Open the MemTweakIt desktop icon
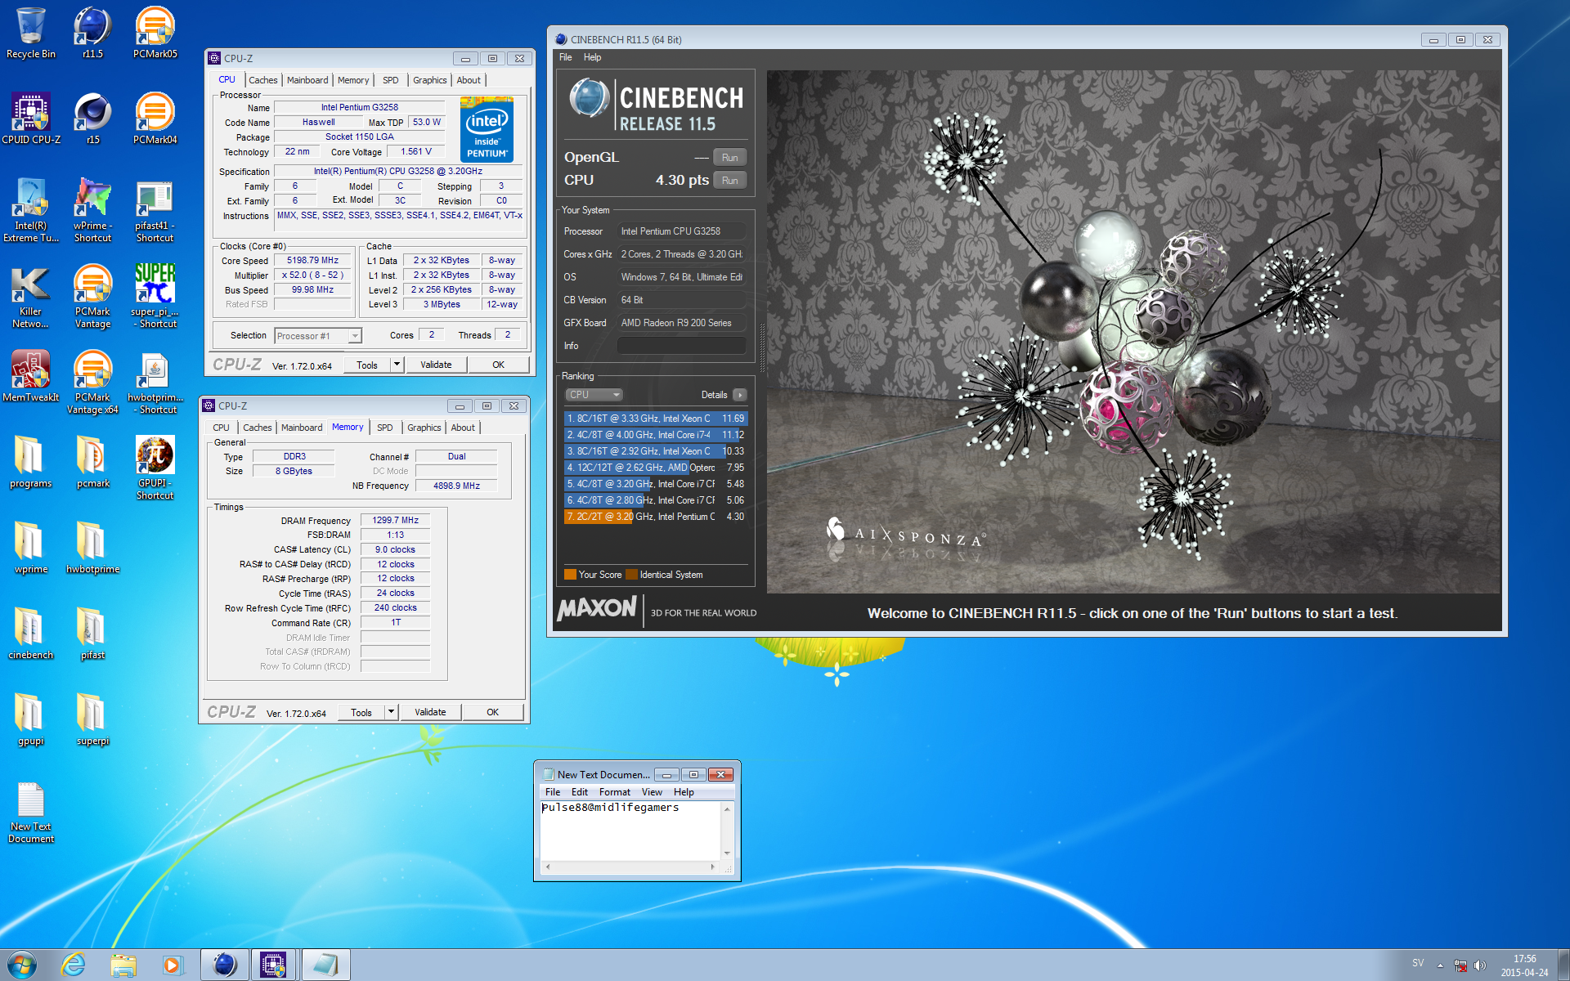 tap(31, 376)
